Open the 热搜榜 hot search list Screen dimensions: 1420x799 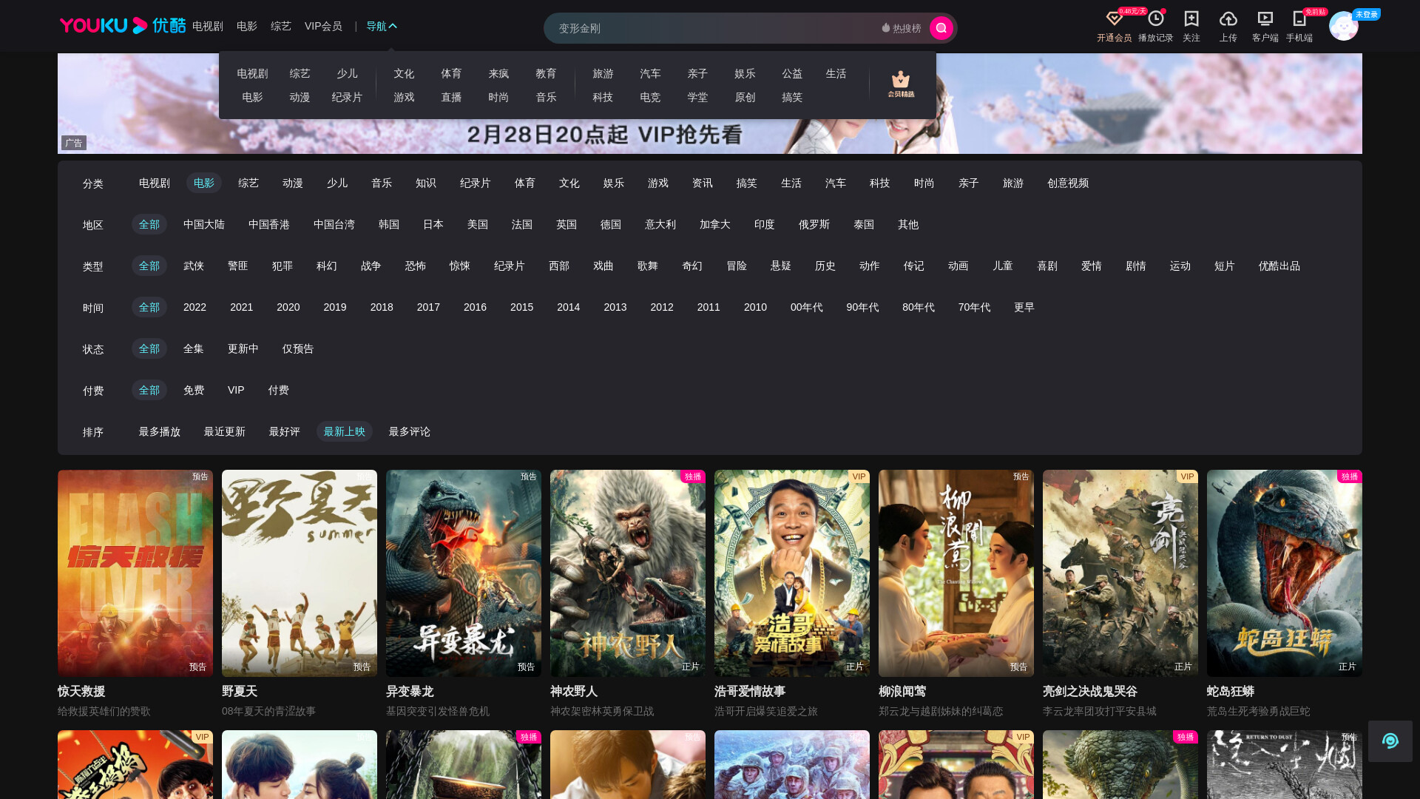click(901, 28)
